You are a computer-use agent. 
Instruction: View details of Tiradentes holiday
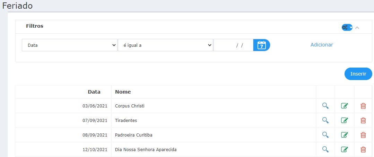tap(325, 120)
